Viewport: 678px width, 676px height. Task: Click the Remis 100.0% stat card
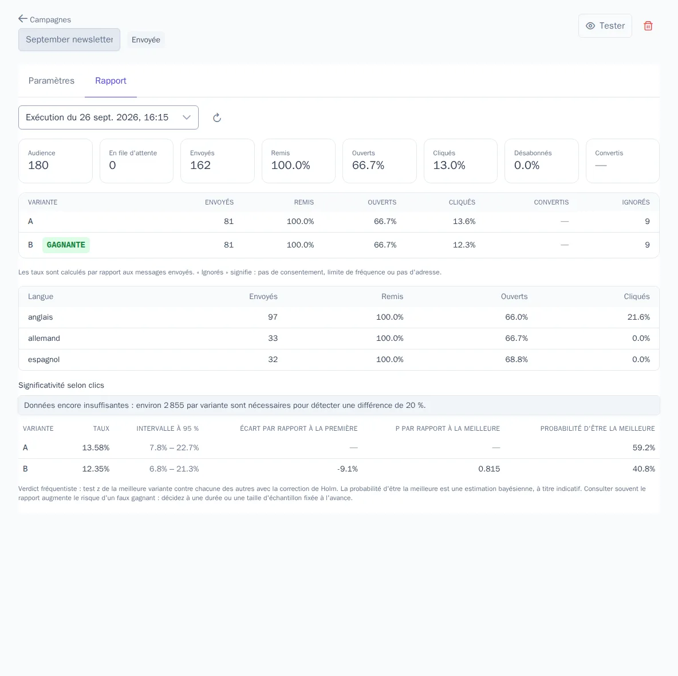pyautogui.click(x=299, y=161)
